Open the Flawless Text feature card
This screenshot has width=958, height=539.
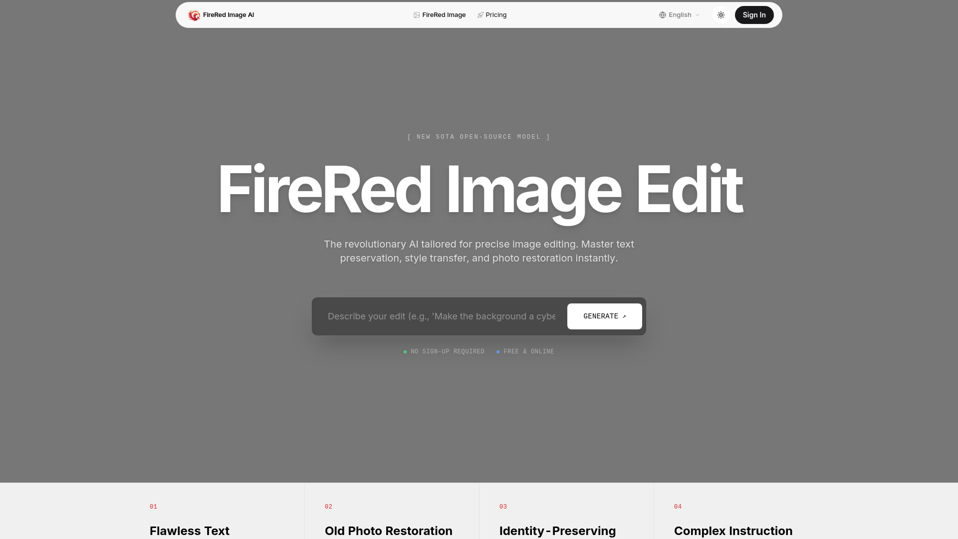189,531
